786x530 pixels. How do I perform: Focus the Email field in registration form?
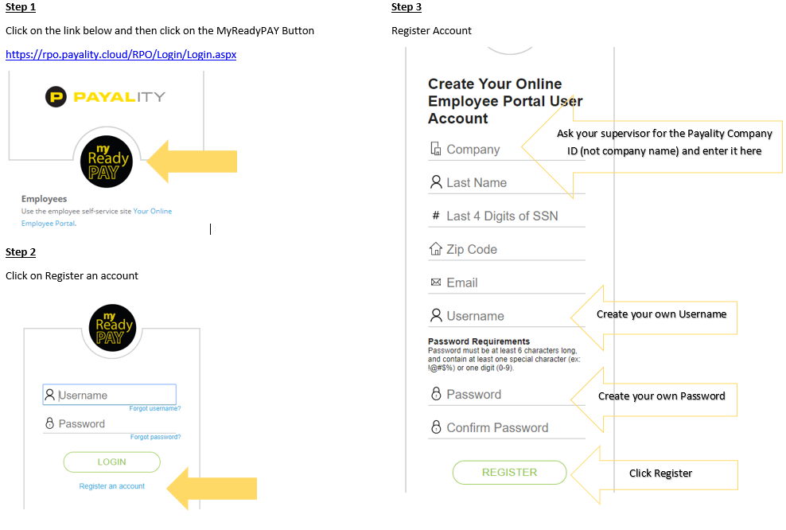click(506, 283)
